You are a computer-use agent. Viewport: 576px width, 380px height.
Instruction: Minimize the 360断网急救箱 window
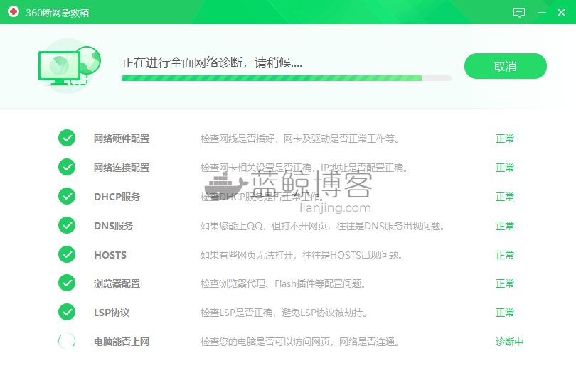tap(541, 13)
